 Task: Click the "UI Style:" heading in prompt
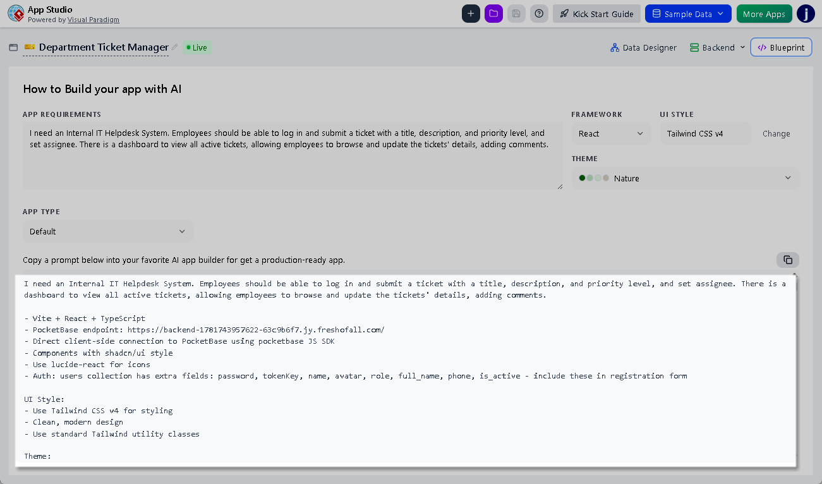pyautogui.click(x=44, y=399)
